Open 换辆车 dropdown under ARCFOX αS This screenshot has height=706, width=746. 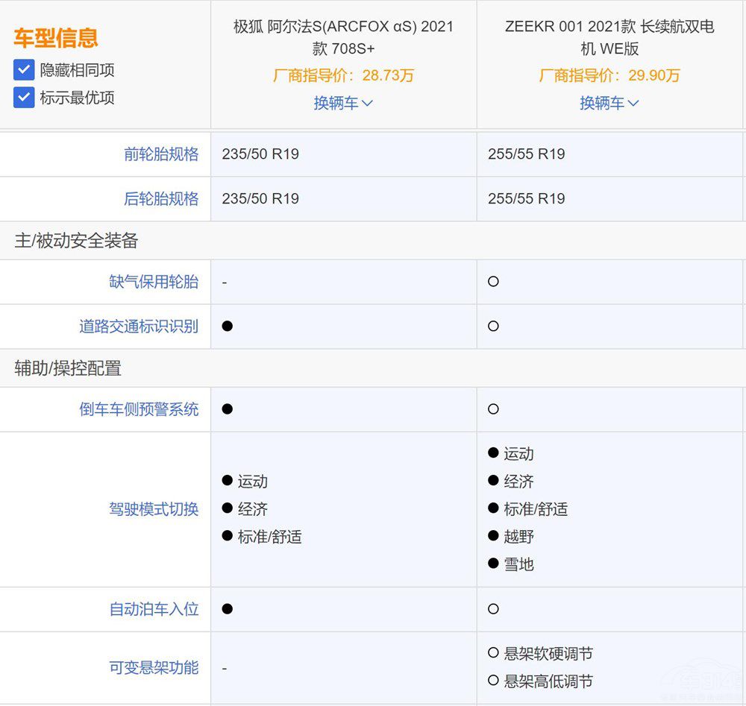tap(343, 103)
